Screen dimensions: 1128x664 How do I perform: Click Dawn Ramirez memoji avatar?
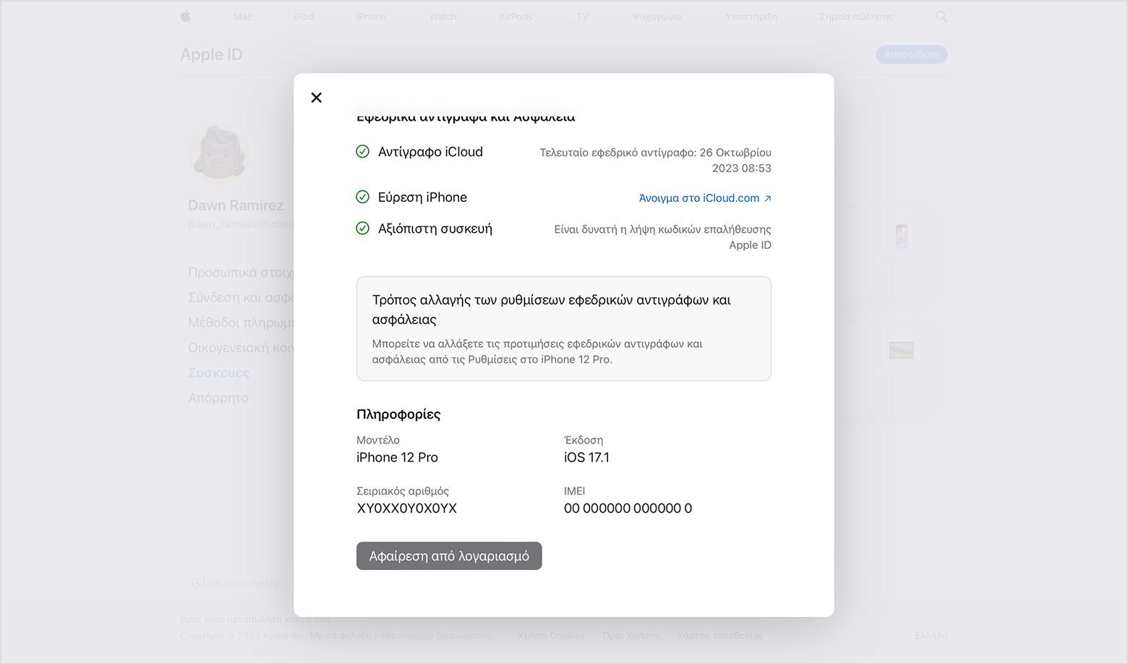click(x=220, y=153)
